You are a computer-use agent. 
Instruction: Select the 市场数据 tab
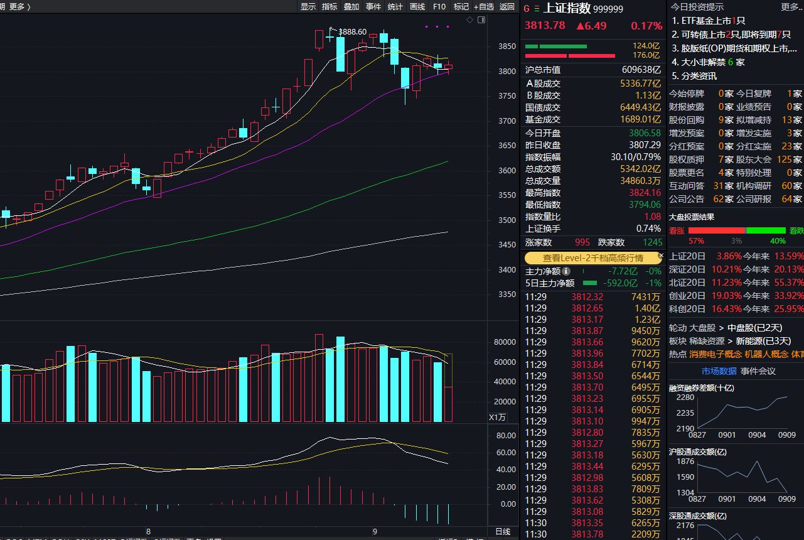(719, 371)
